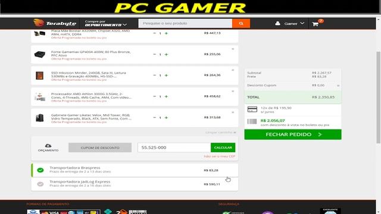This screenshot has height=214, width=381.
Task: Click the credit card installment icon
Action: (x=252, y=109)
